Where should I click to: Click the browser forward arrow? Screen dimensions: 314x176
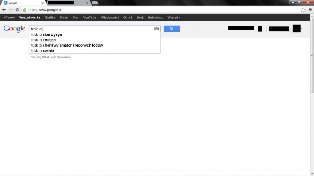tap(10, 10)
